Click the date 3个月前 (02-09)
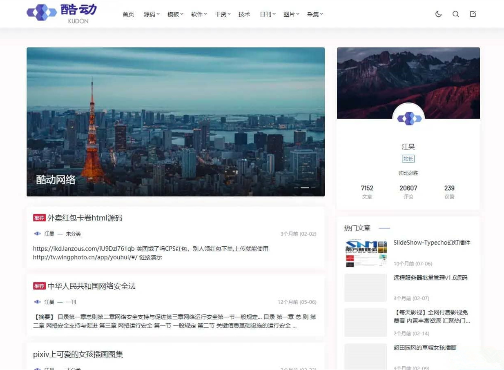Screen dimensions: 504x370 [411, 368]
